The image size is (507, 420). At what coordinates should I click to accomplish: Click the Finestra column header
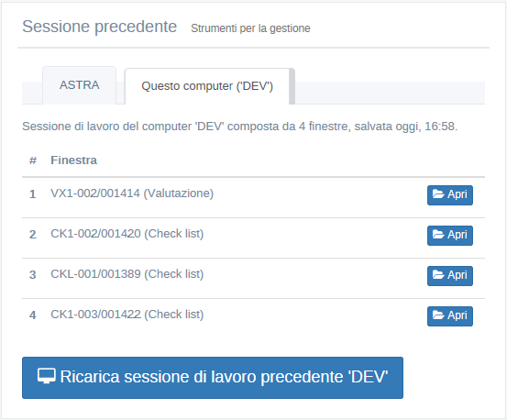coord(73,160)
